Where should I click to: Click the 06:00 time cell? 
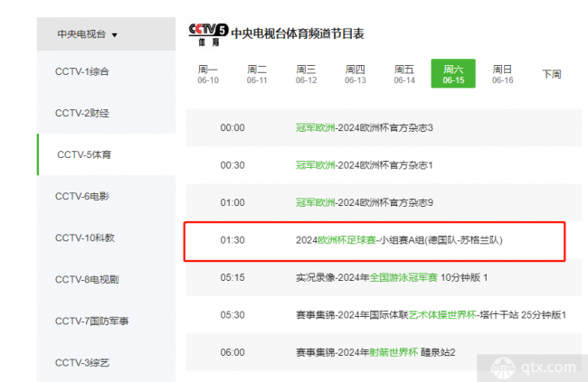(x=232, y=352)
